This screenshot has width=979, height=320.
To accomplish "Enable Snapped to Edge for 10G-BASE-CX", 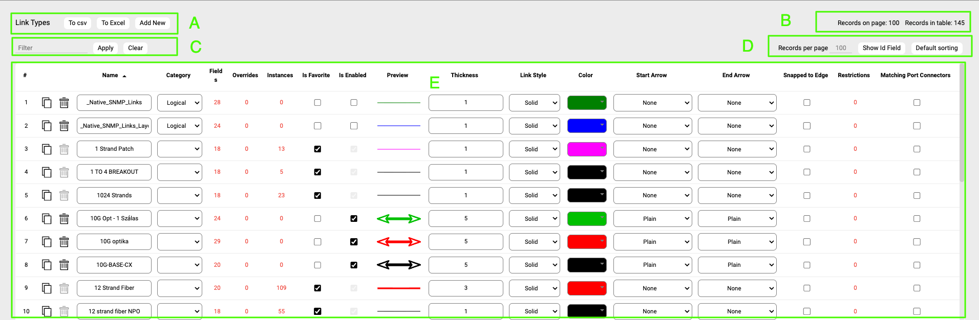I will 807,265.
